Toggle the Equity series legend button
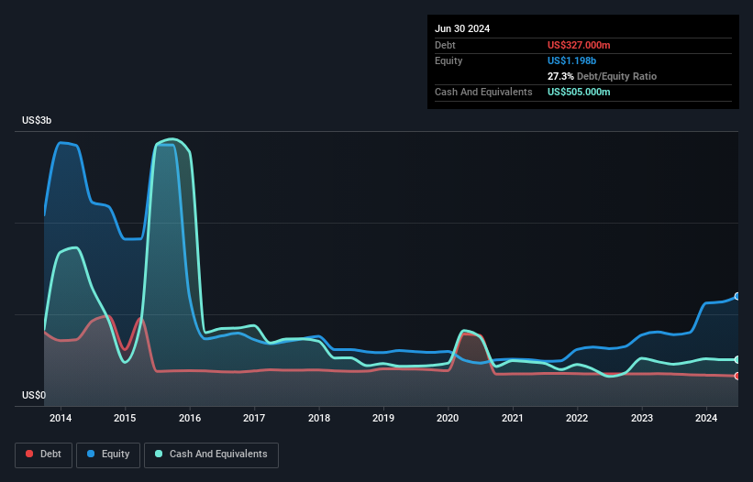 pyautogui.click(x=108, y=455)
